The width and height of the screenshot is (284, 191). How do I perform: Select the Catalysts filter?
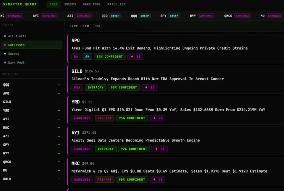[x=31, y=45]
